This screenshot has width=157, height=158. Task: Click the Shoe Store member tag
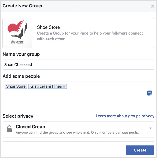click(x=16, y=86)
